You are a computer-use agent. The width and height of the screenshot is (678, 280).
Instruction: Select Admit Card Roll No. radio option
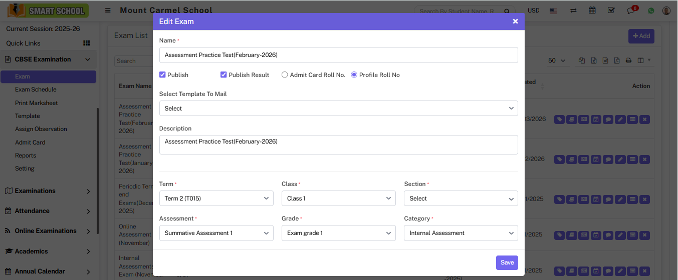pyautogui.click(x=285, y=75)
